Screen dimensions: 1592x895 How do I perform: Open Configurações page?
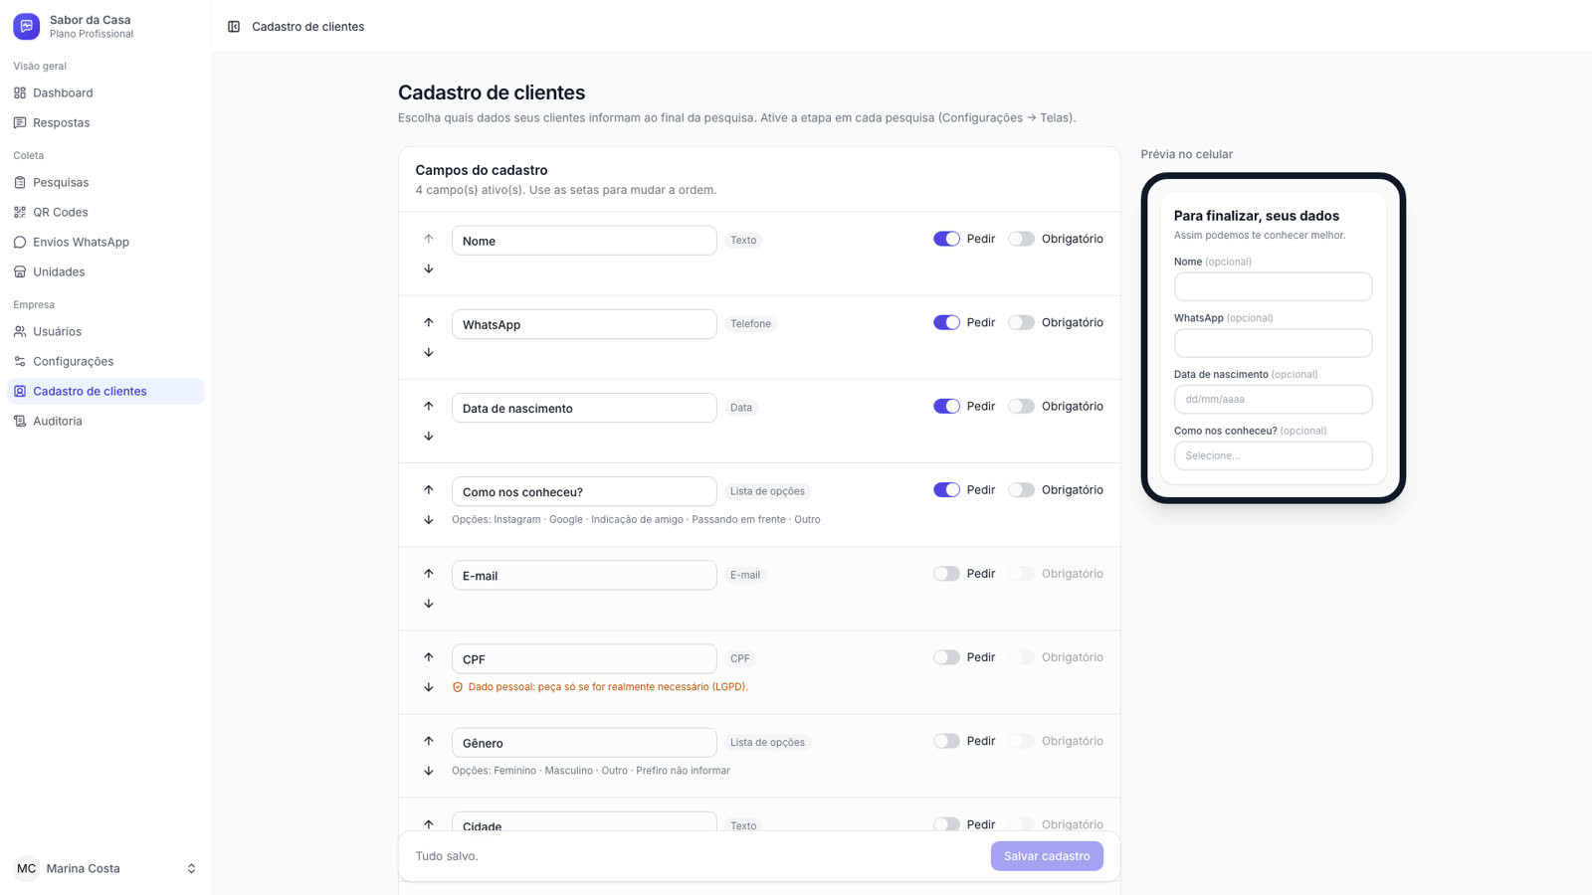105,361
